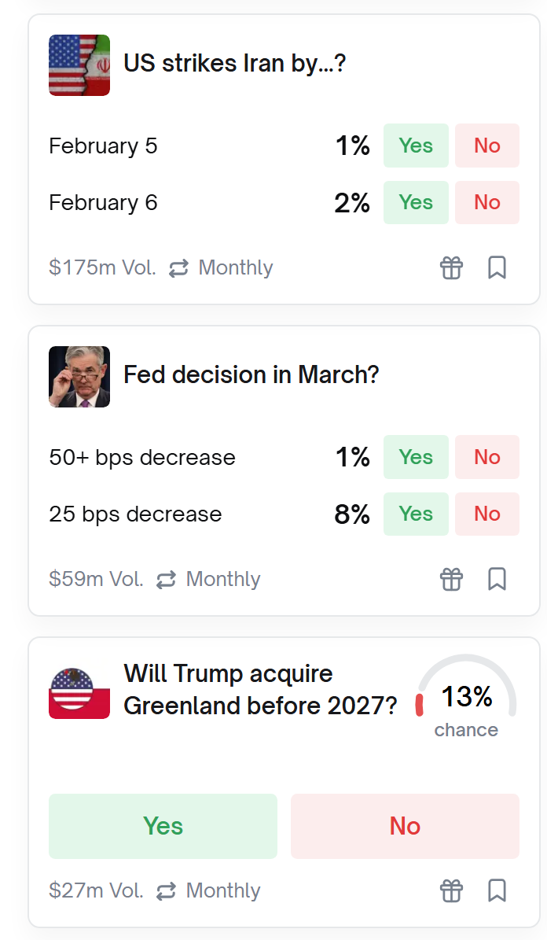Bookmark the Fed decision in March market
The width and height of the screenshot is (547, 940).
(497, 579)
